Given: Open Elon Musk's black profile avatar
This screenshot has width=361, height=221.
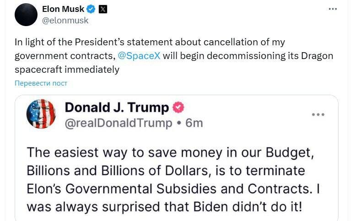Looking at the screenshot, I should [x=26, y=15].
